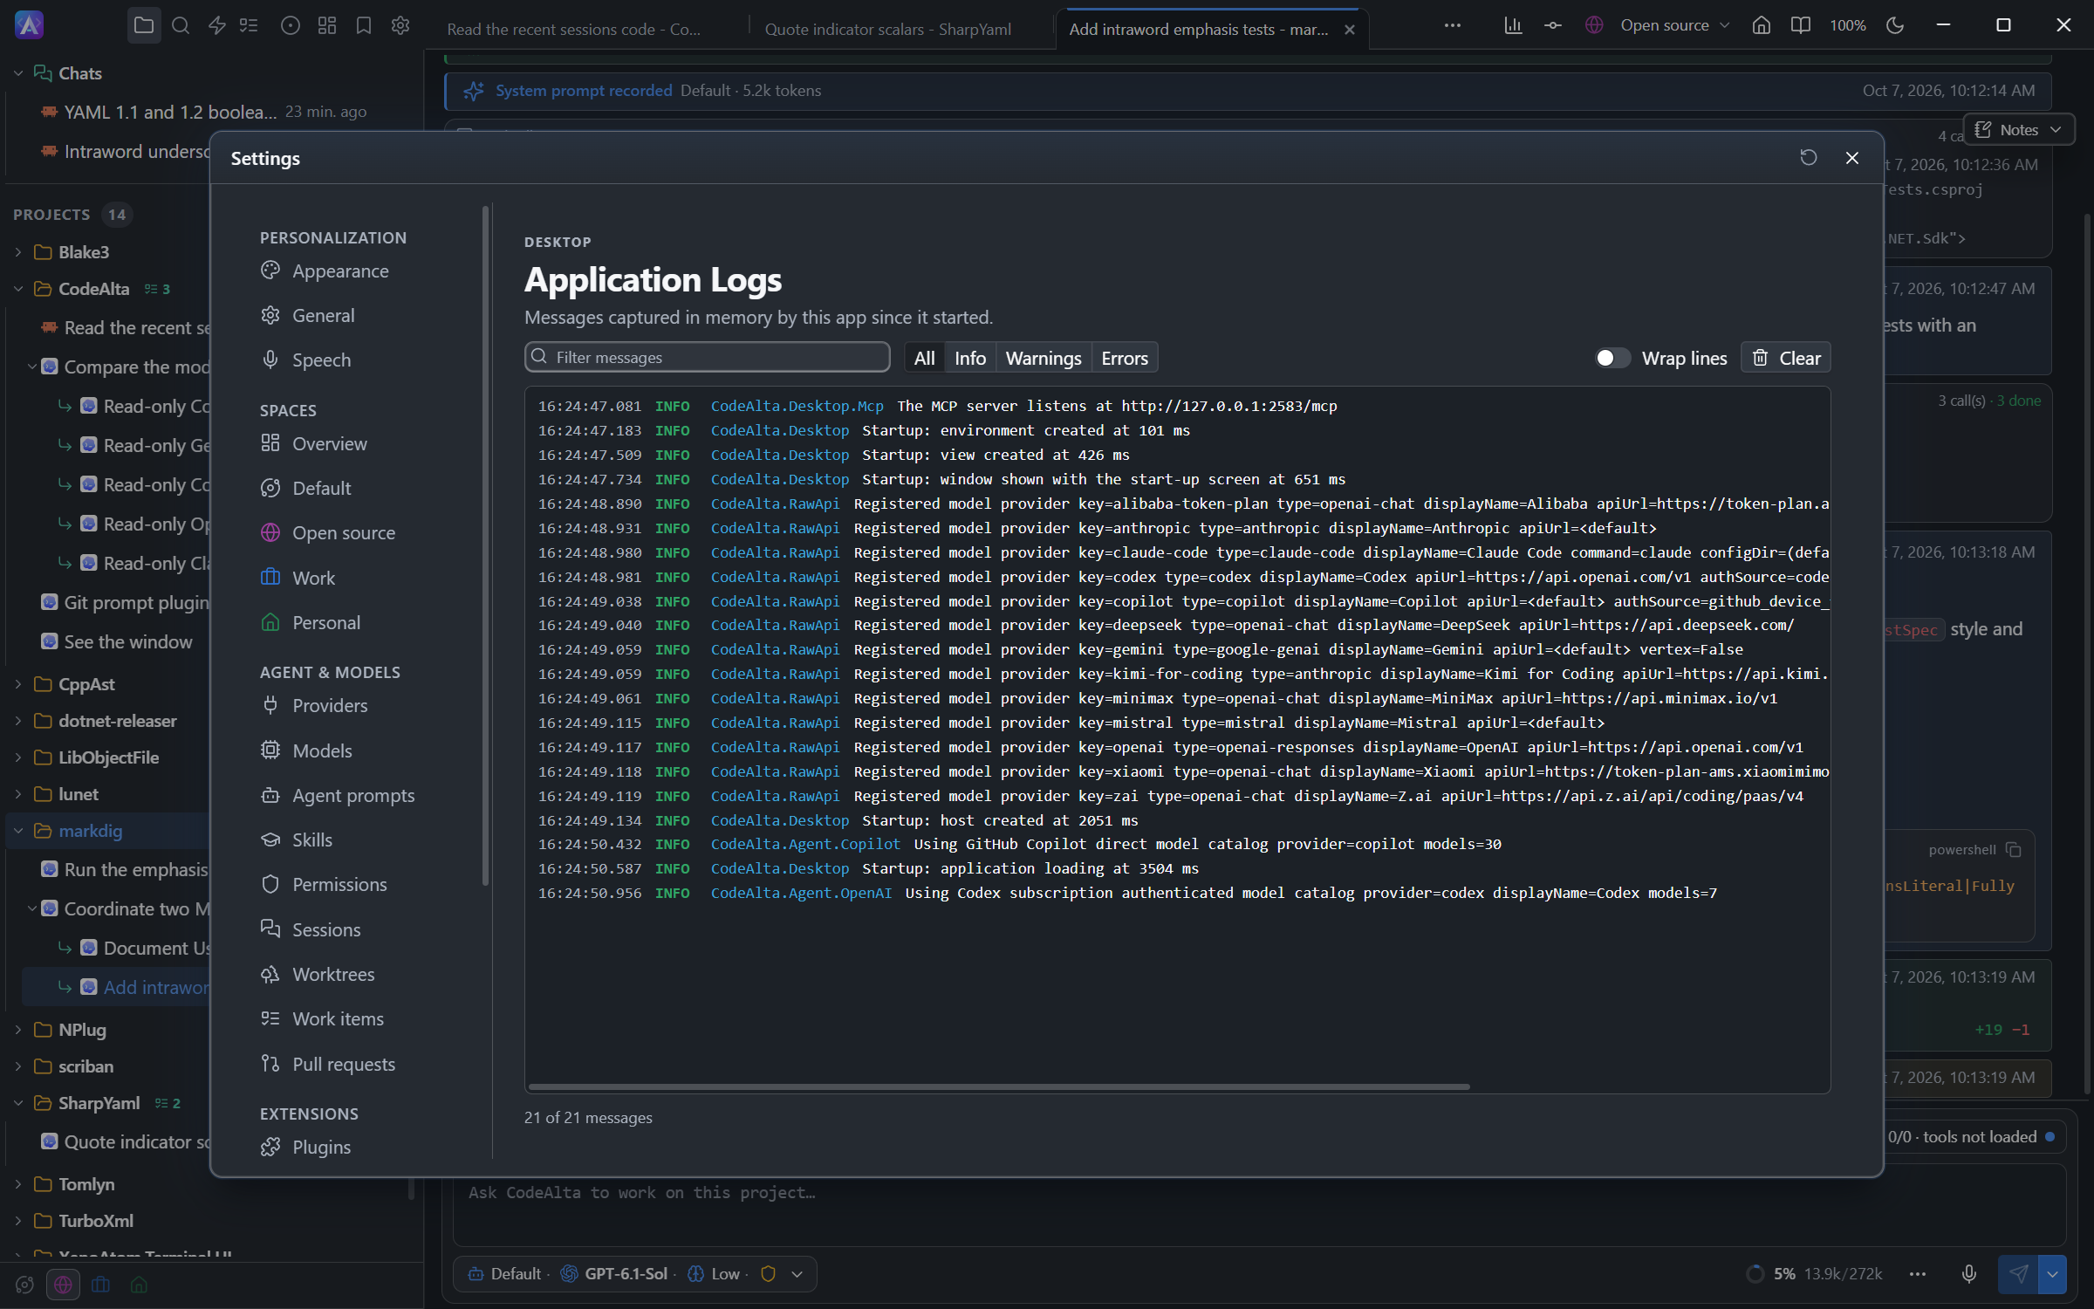Select the home space icon in bottom bar
Screen dimensions: 2094x1309
(139, 1285)
